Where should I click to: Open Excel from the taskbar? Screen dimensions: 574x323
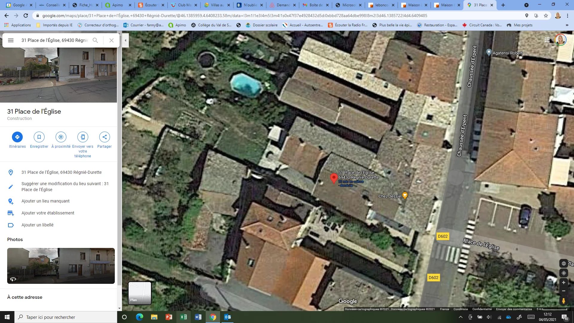click(x=184, y=317)
